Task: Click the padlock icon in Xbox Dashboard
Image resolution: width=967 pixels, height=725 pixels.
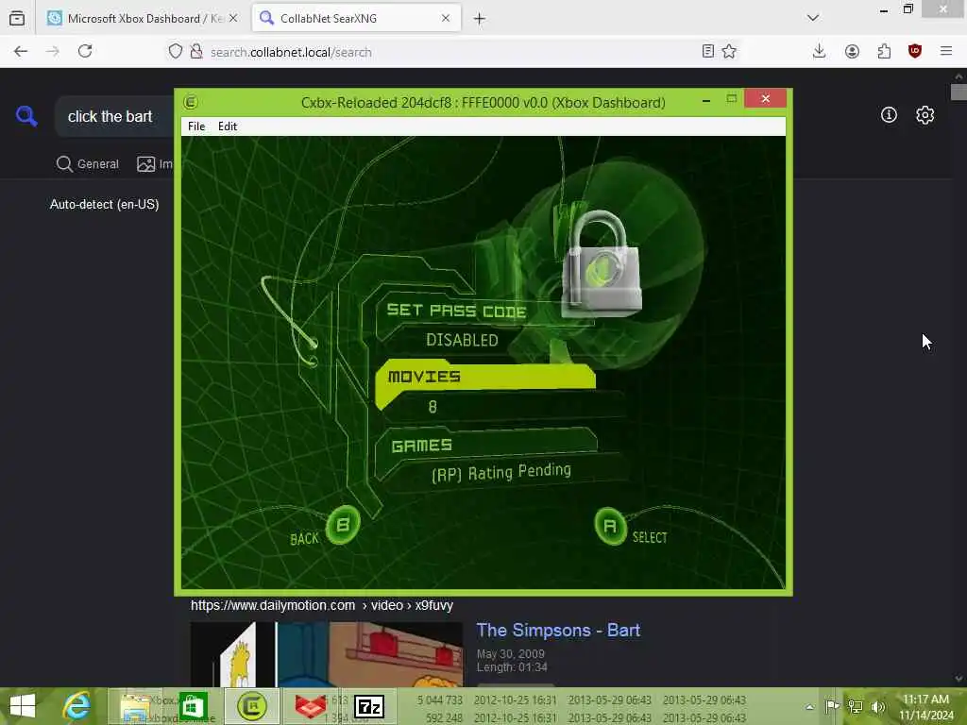Action: [x=602, y=263]
